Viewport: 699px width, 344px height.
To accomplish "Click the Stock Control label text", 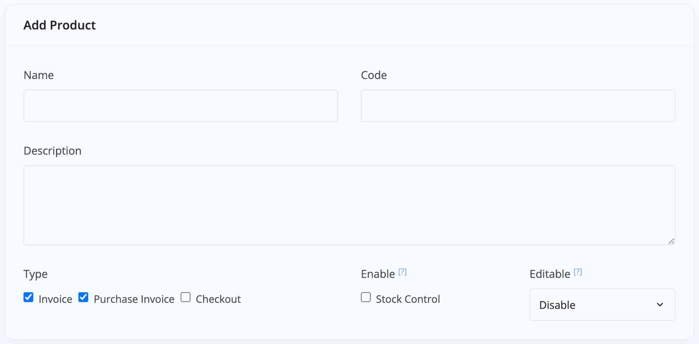I will tap(408, 299).
